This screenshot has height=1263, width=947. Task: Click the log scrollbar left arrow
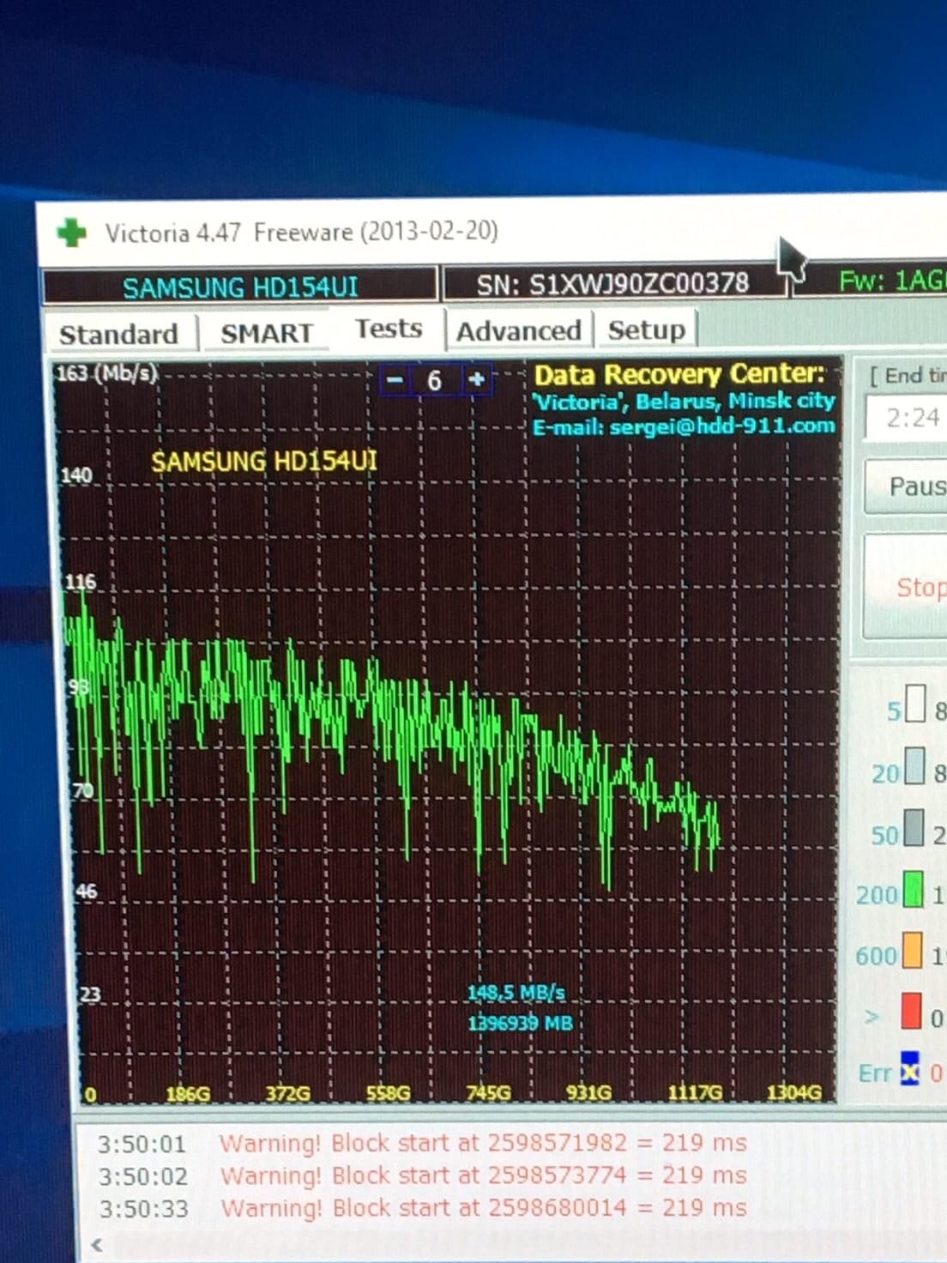[97, 1245]
